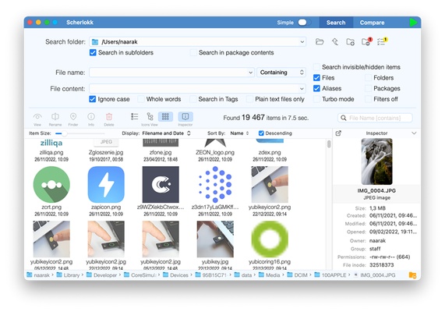Uncheck Search in subfolders

tap(93, 52)
